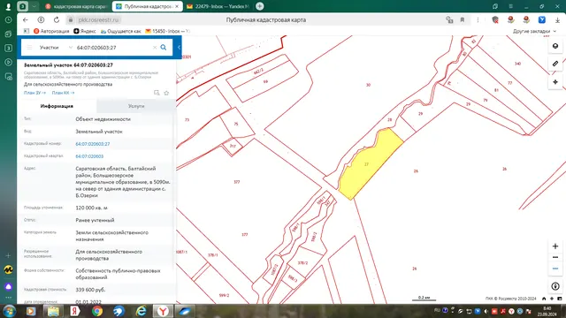Open a new browser tab with the plus button

[x=259, y=6]
